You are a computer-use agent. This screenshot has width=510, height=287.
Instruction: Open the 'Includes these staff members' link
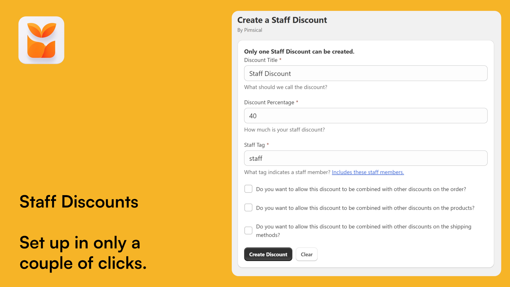point(368,172)
